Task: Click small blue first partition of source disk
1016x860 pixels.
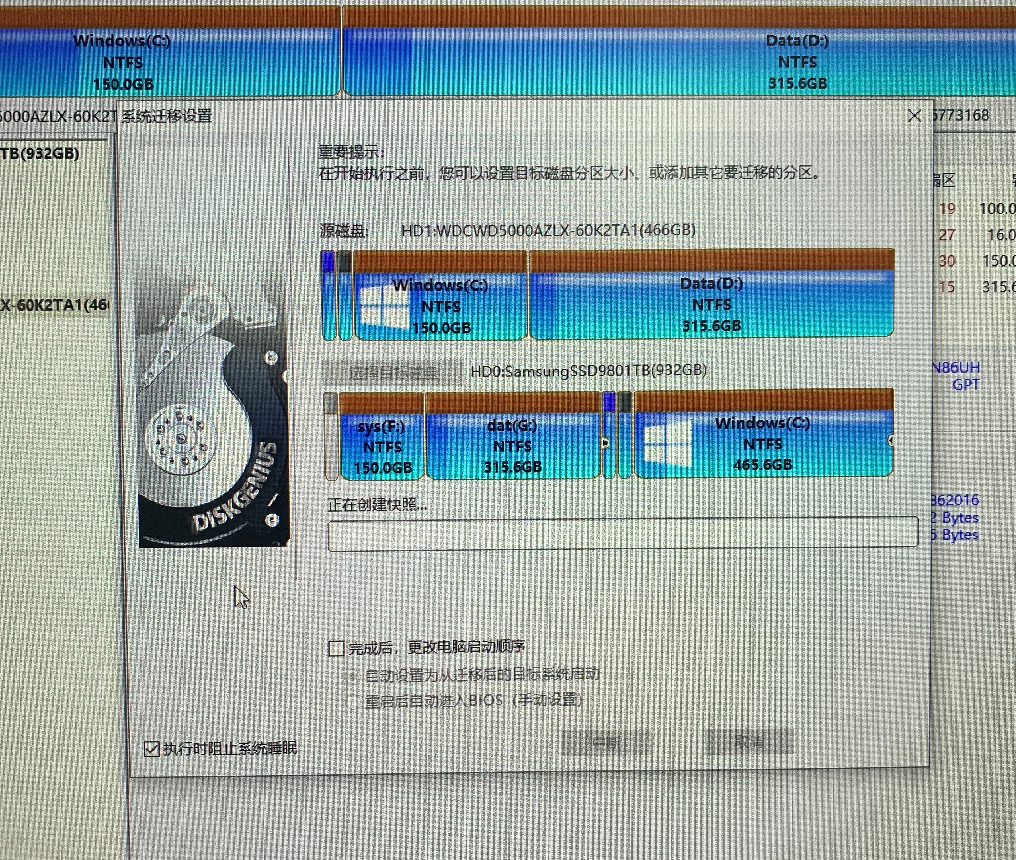Action: pyautogui.click(x=329, y=295)
